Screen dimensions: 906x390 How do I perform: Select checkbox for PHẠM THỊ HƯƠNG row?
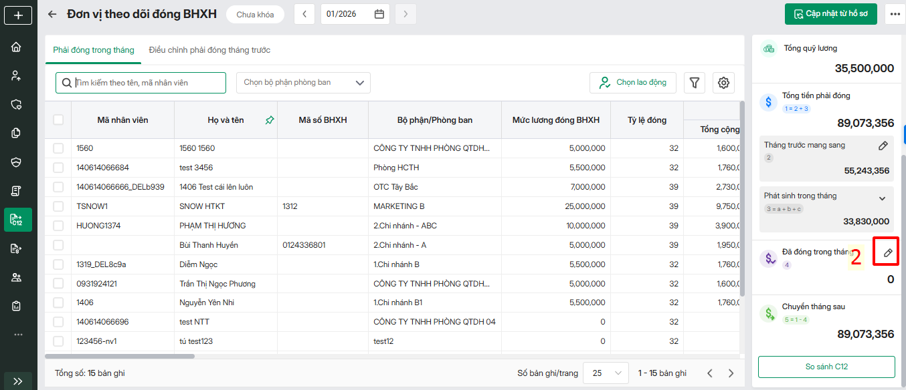point(58,226)
